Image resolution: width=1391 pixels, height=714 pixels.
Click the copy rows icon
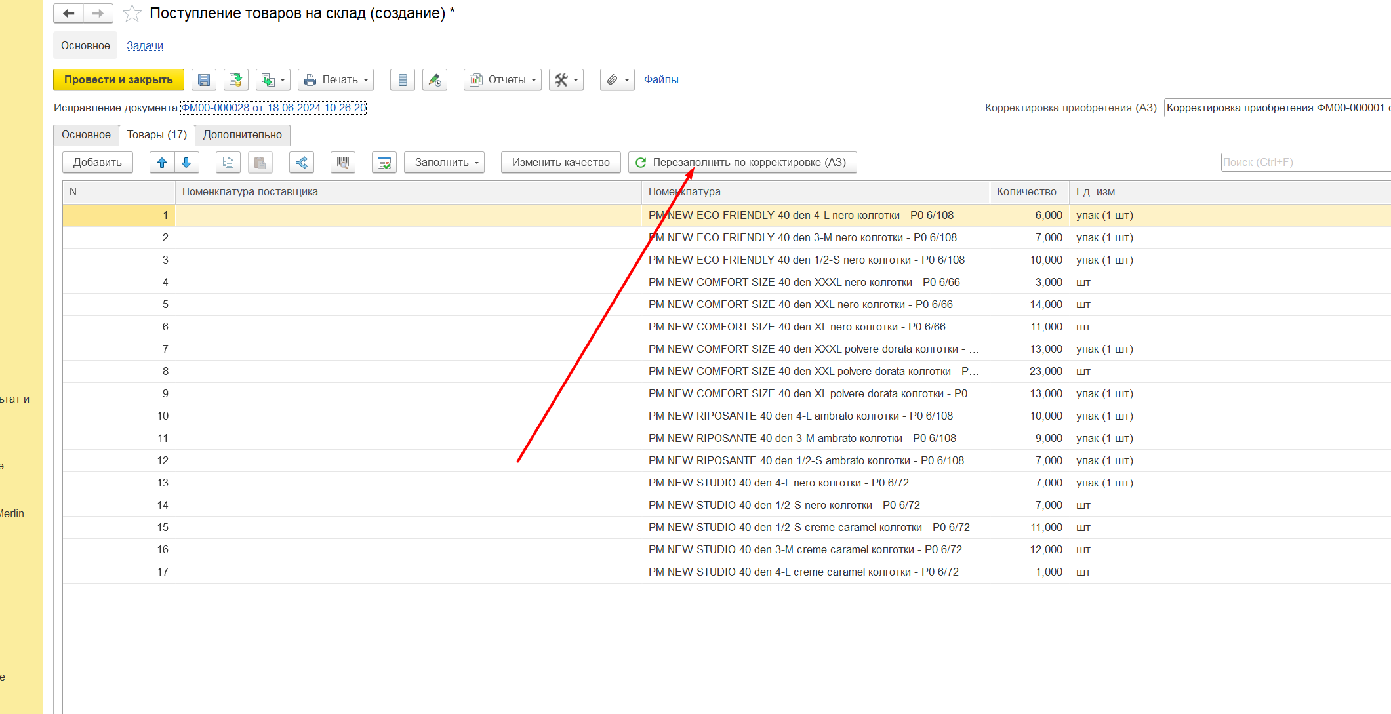click(x=228, y=163)
